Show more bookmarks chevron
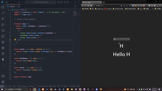Screen dimensions: 162x91 pos(152,9)
